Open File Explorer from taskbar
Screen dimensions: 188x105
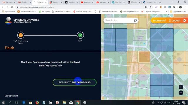(x=64, y=102)
